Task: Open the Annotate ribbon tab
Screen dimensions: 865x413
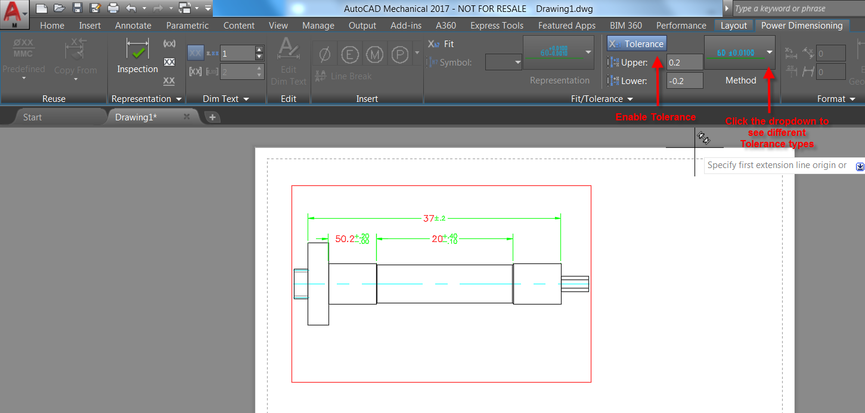Action: tap(133, 26)
